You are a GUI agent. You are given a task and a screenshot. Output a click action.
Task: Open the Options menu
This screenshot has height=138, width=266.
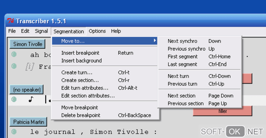(97, 31)
